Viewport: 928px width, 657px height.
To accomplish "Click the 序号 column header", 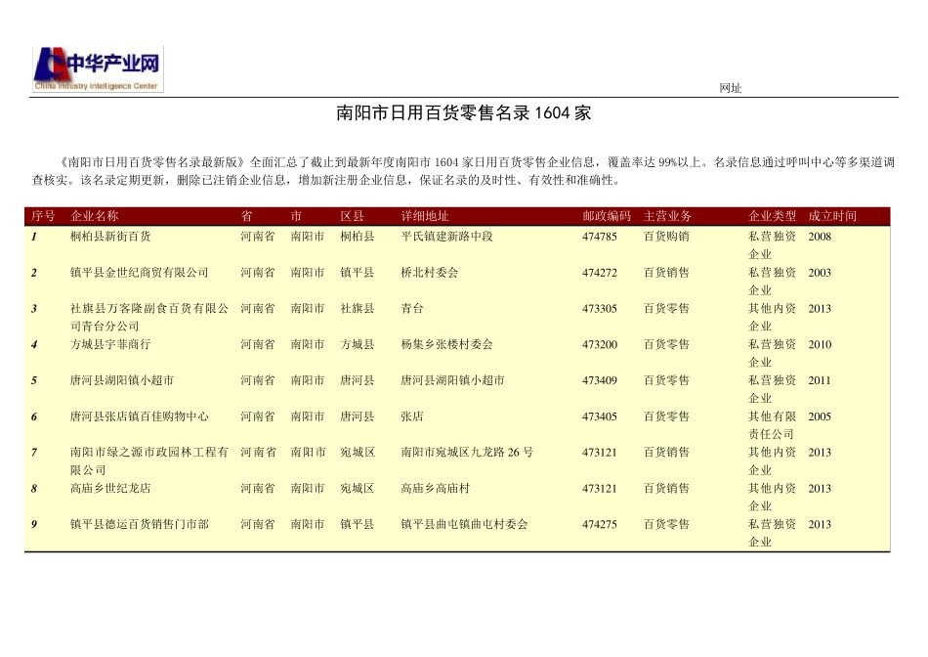I will 43,216.
